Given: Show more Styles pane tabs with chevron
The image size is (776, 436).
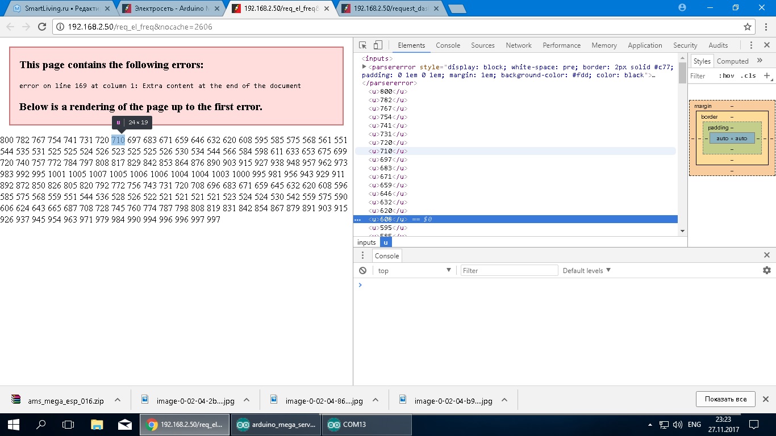Looking at the screenshot, I should 760,61.
